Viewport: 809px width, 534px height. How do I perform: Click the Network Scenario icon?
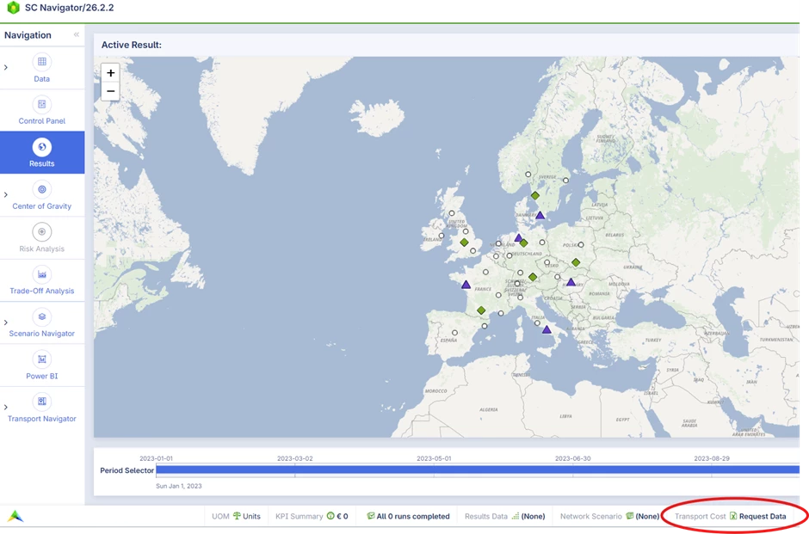click(629, 516)
